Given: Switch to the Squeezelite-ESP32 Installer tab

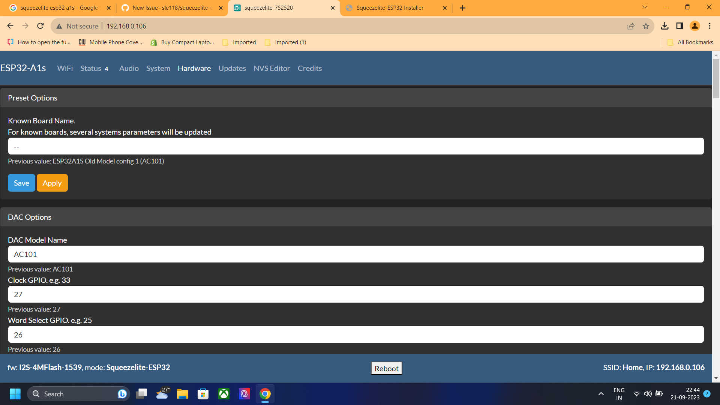Looking at the screenshot, I should tap(390, 7).
